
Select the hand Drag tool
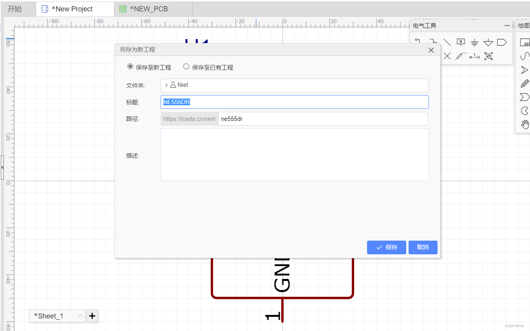click(x=525, y=124)
